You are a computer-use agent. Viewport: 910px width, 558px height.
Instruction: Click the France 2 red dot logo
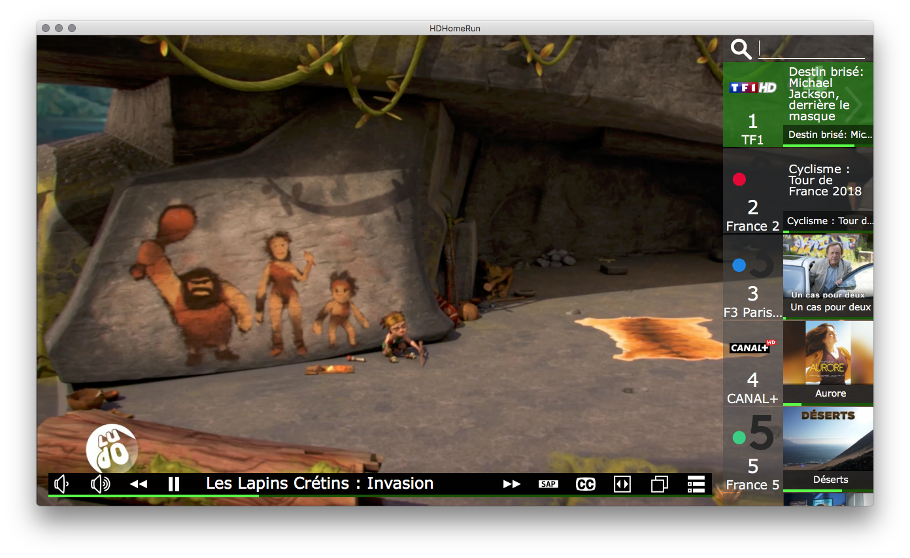click(x=739, y=179)
